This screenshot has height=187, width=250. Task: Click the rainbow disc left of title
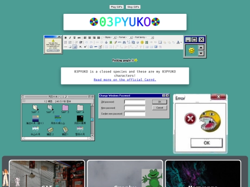[x=94, y=22]
